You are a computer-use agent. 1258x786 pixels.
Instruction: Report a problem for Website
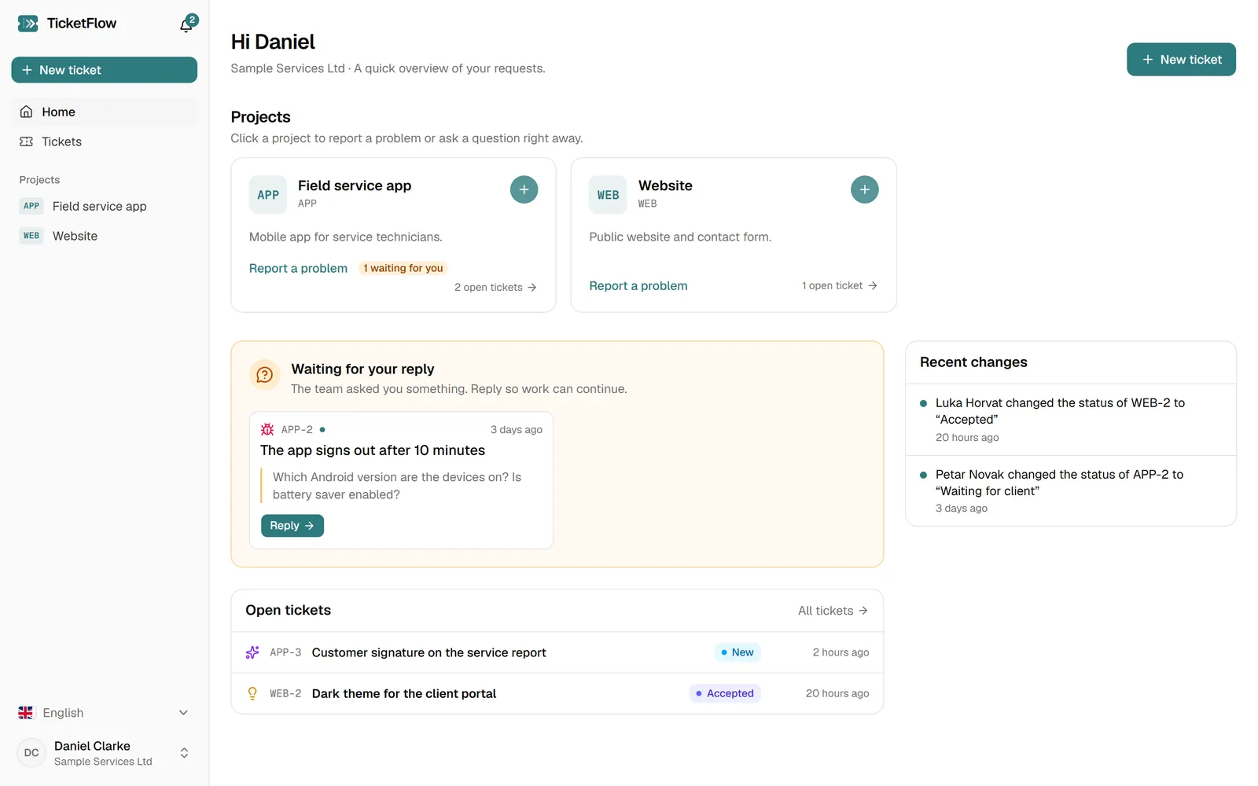[638, 286]
